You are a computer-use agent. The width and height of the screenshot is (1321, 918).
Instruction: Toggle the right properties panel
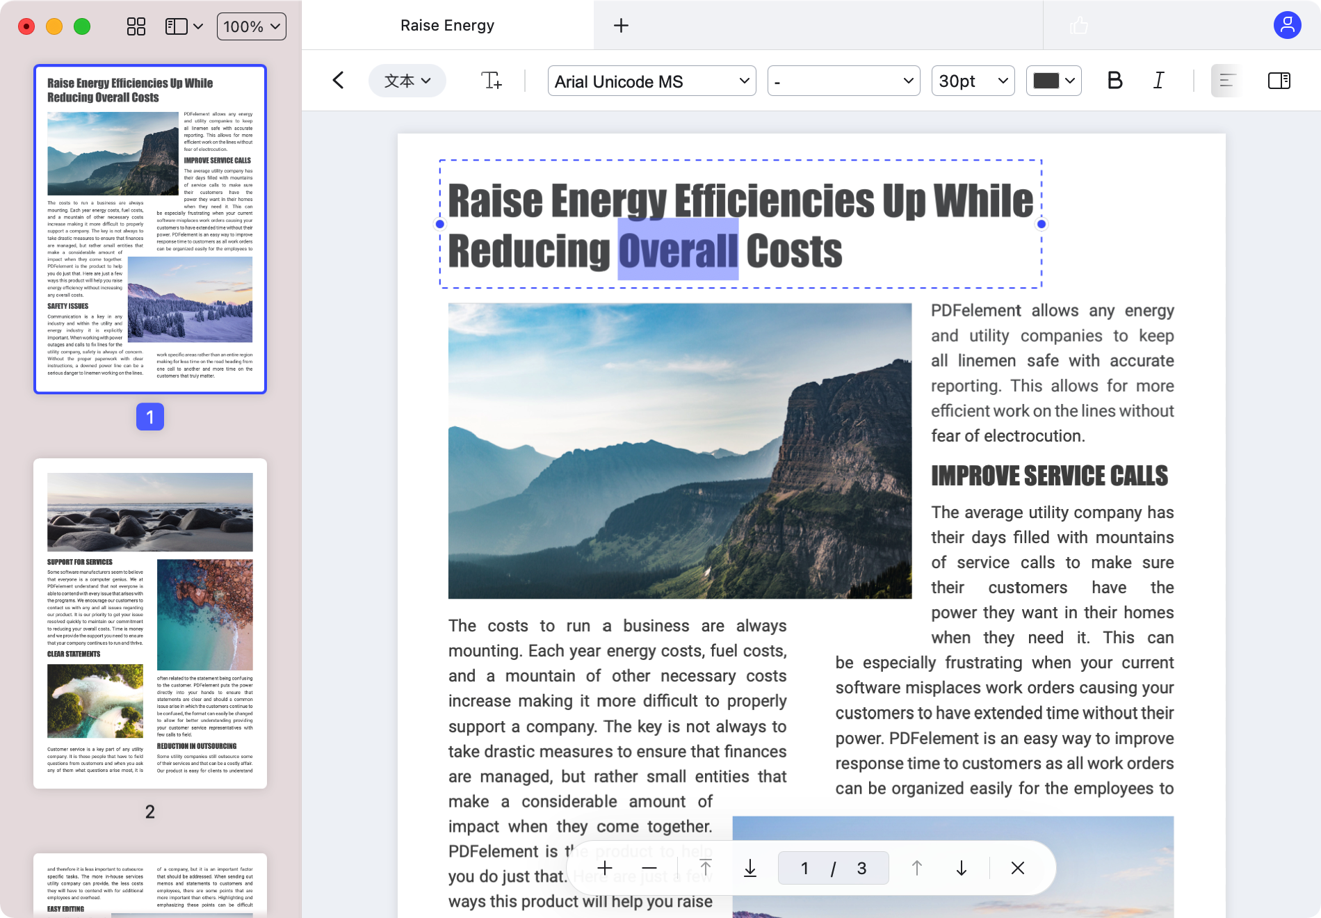click(1279, 81)
